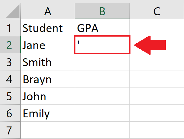Click inside the active cell B2 editor
184x139 pixels.
(102, 45)
